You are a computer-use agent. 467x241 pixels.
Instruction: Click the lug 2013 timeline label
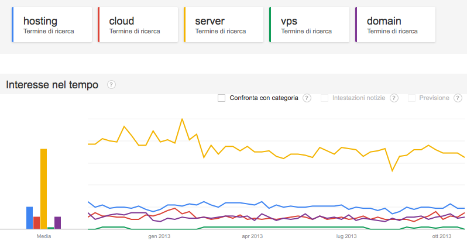click(x=346, y=236)
